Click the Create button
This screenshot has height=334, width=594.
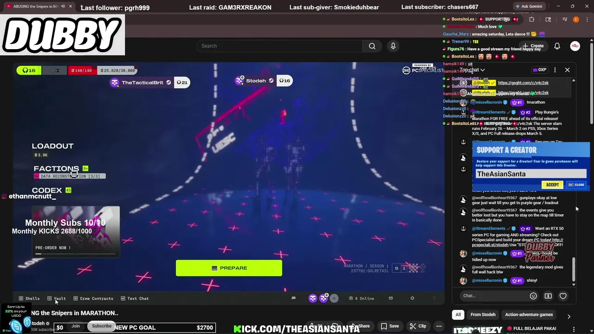533,46
